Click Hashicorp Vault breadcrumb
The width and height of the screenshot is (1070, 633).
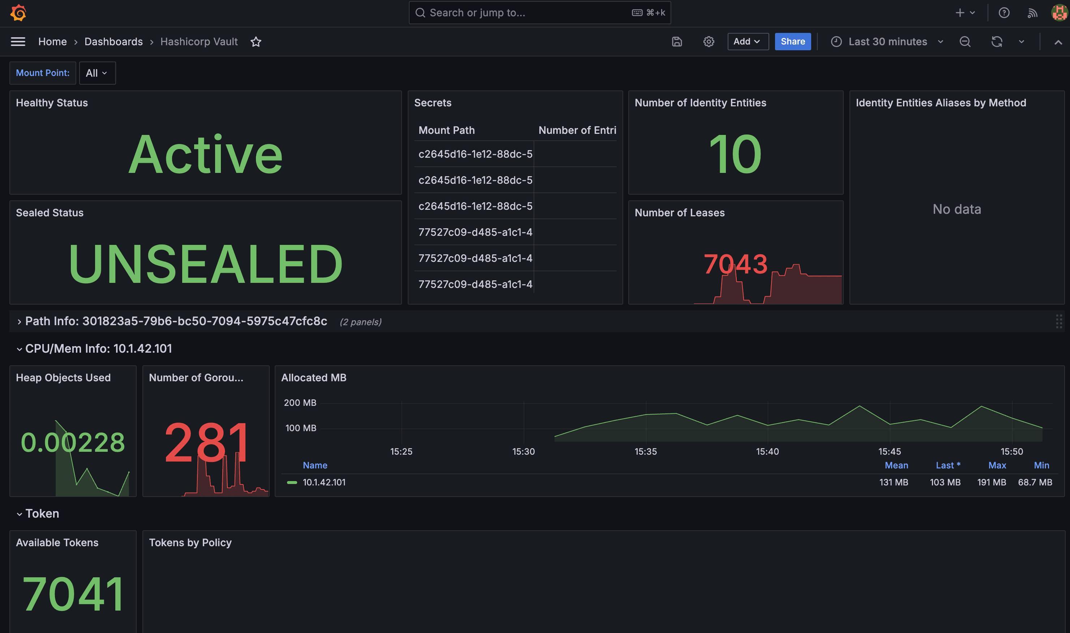[199, 41]
